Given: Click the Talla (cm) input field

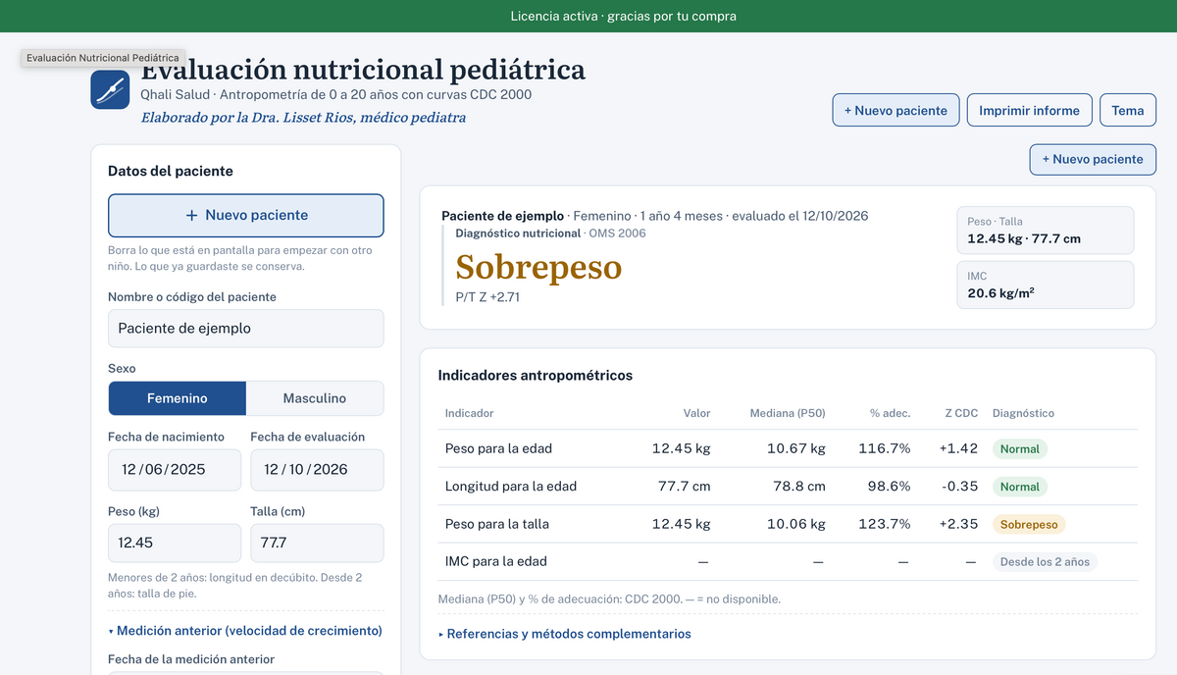Looking at the screenshot, I should [x=317, y=543].
